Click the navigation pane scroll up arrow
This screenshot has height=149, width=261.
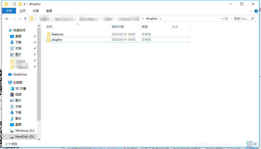click(39, 26)
